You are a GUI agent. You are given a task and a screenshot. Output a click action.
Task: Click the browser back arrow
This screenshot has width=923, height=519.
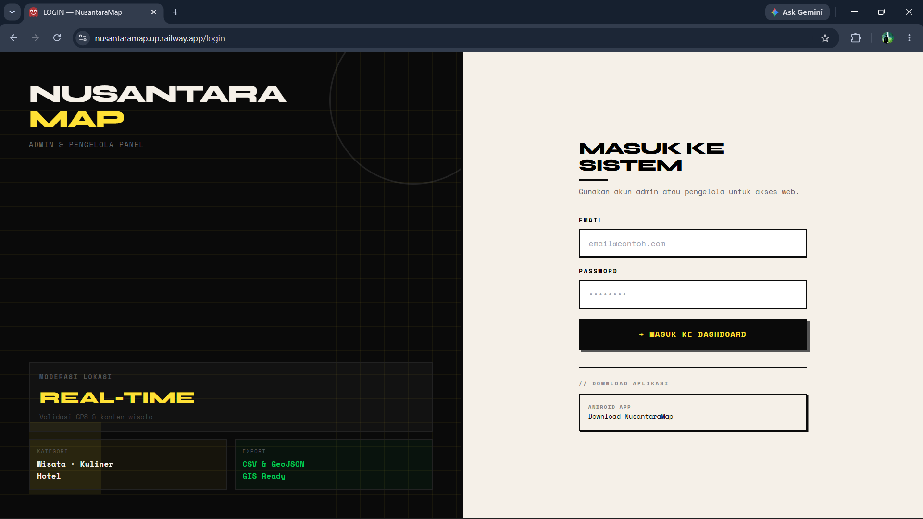pos(13,38)
